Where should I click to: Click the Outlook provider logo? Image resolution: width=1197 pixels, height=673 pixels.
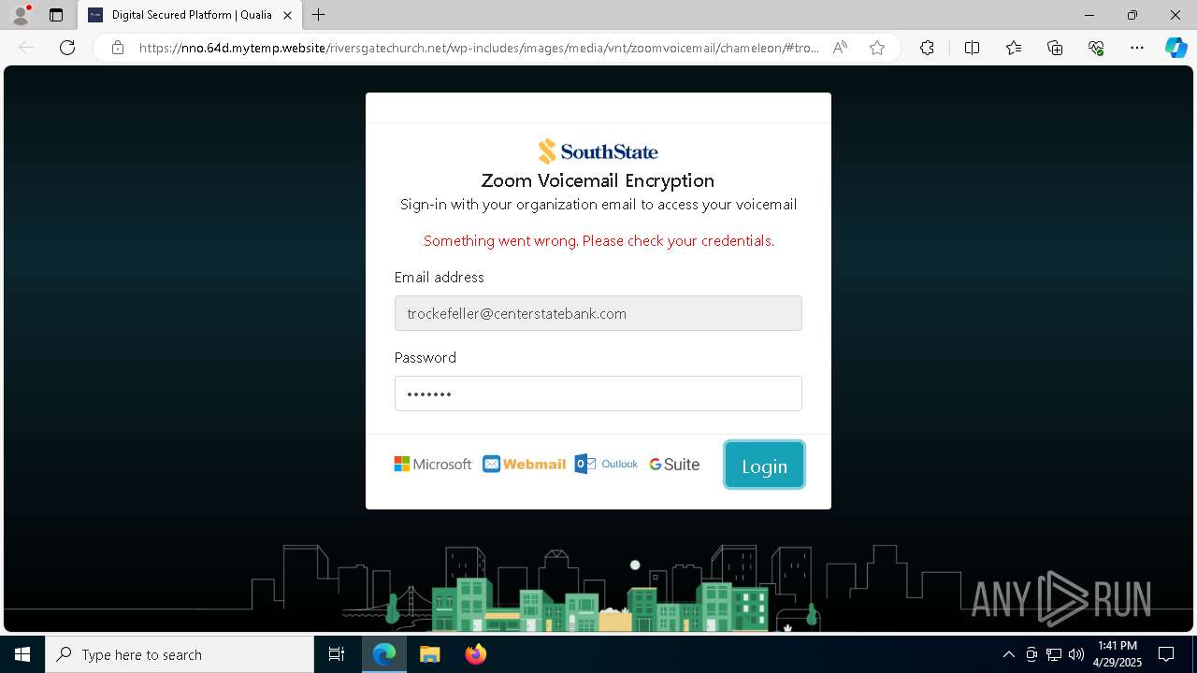(606, 464)
